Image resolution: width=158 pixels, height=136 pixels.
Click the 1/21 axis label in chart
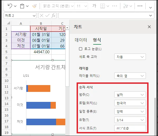[x=26, y=76]
